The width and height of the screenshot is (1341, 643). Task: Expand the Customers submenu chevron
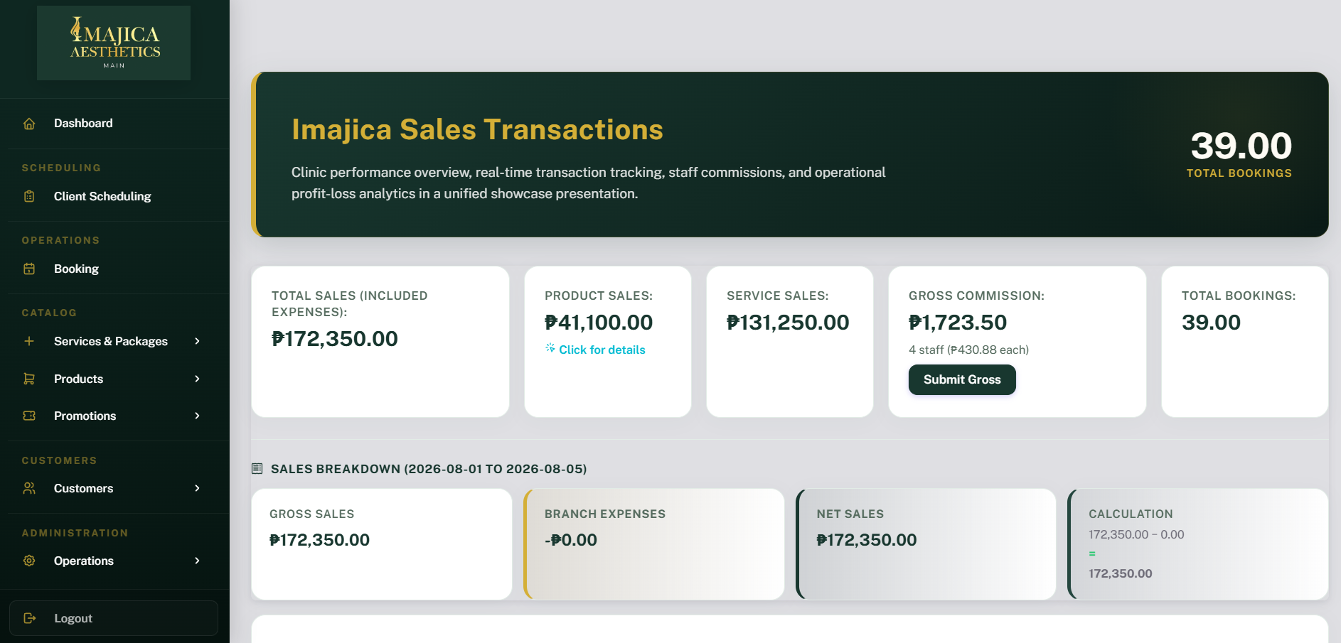point(198,488)
